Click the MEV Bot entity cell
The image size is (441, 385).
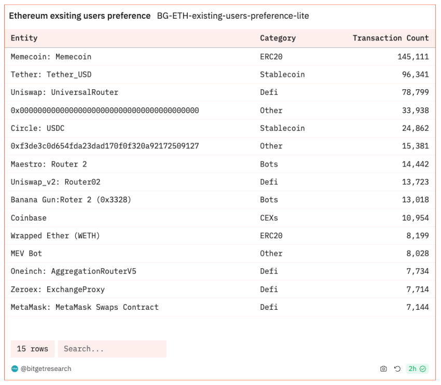click(x=26, y=254)
